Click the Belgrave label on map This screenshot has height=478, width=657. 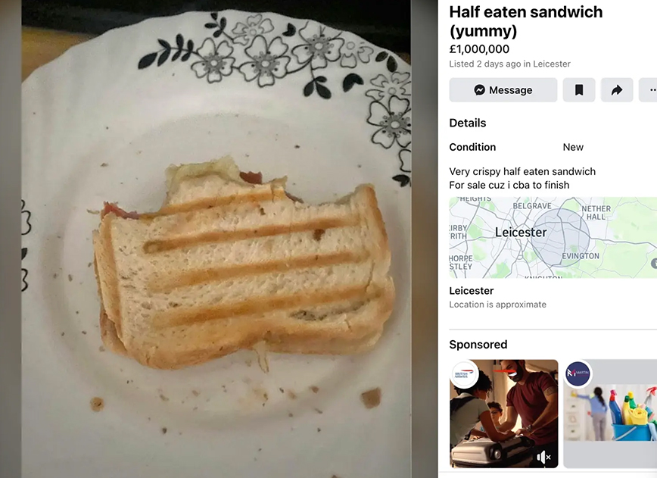532,206
